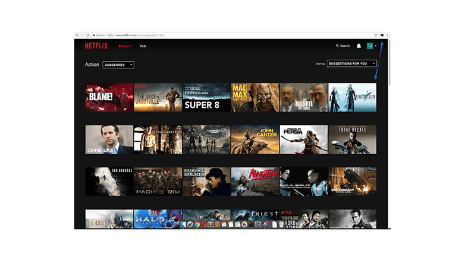Expand the profile menu arrow

(376, 46)
